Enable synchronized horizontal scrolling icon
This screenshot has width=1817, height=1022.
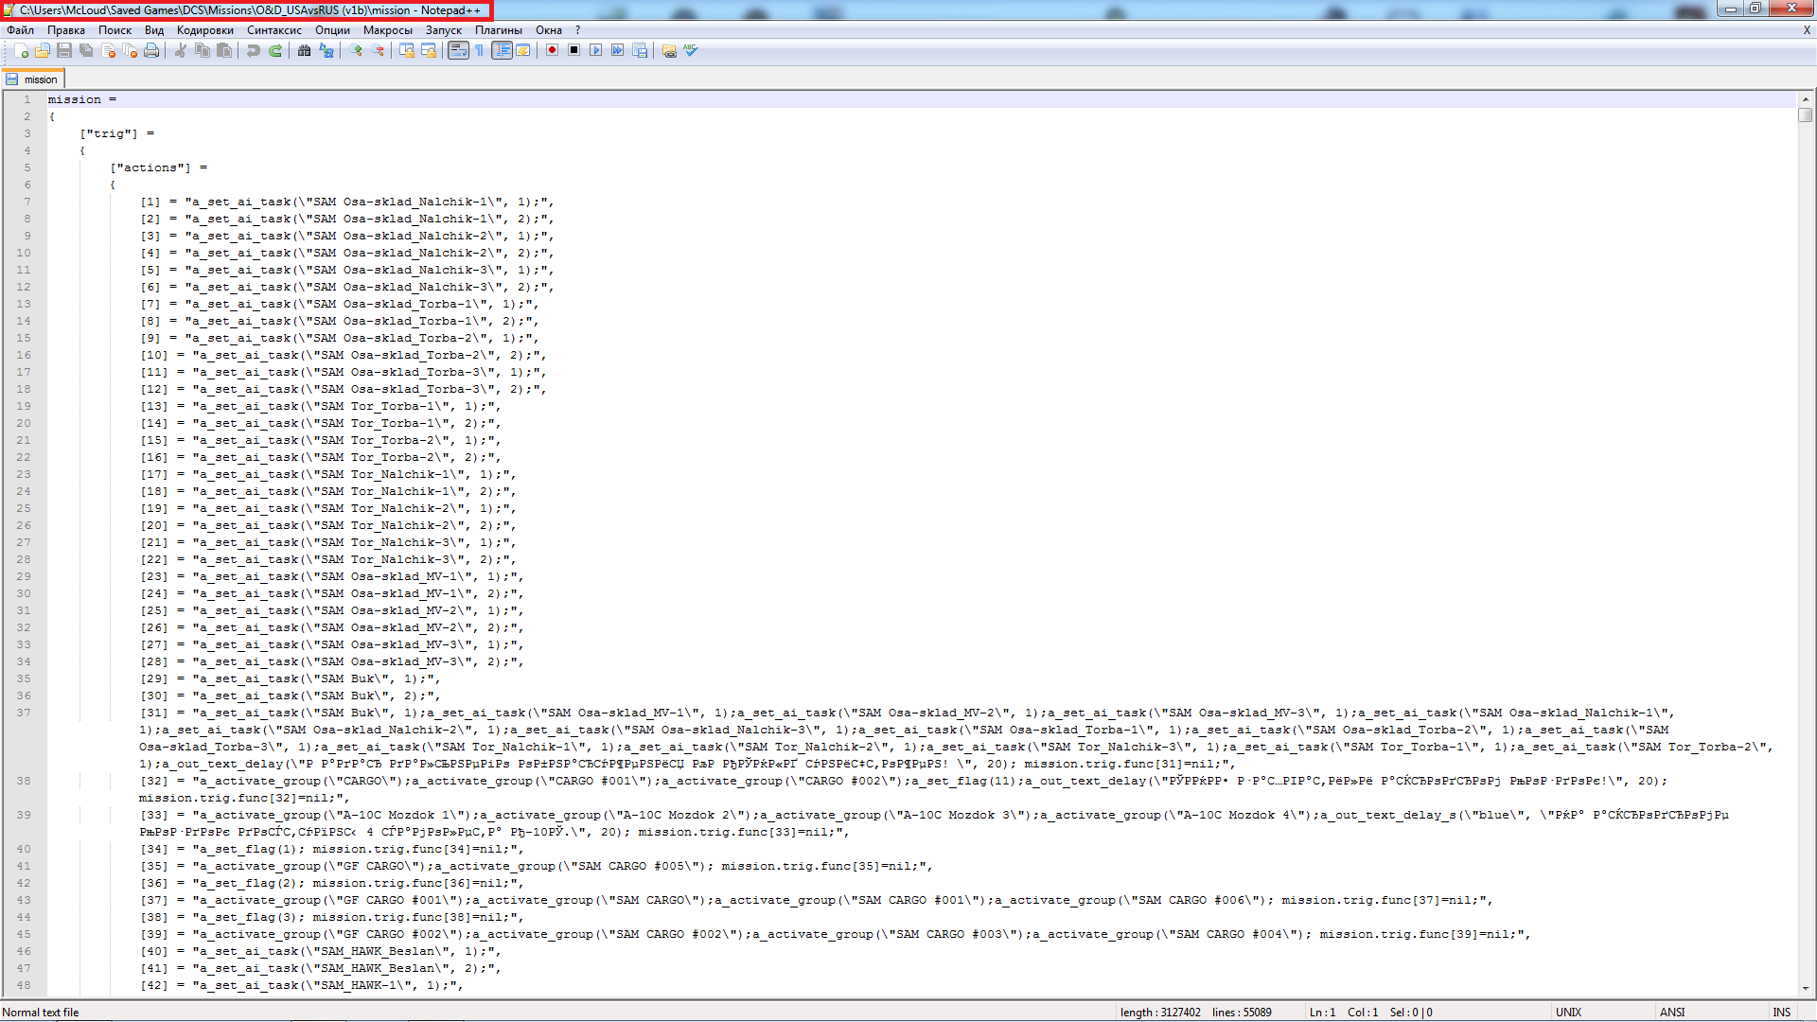(429, 51)
